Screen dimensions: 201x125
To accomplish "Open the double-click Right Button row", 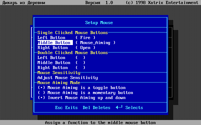I will coord(62,67).
